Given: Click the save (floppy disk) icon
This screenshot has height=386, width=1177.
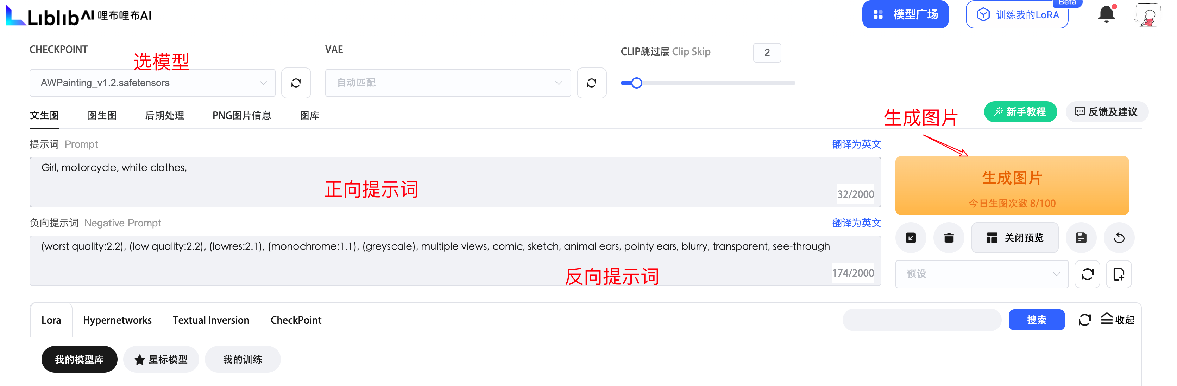Looking at the screenshot, I should 1081,238.
